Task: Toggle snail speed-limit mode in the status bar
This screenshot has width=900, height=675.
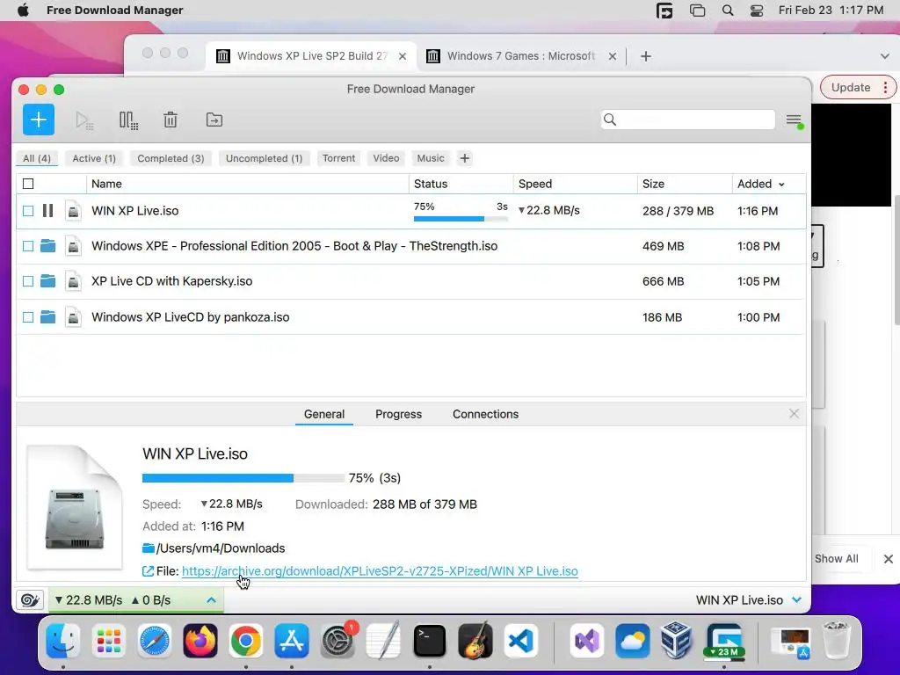Action: click(30, 600)
